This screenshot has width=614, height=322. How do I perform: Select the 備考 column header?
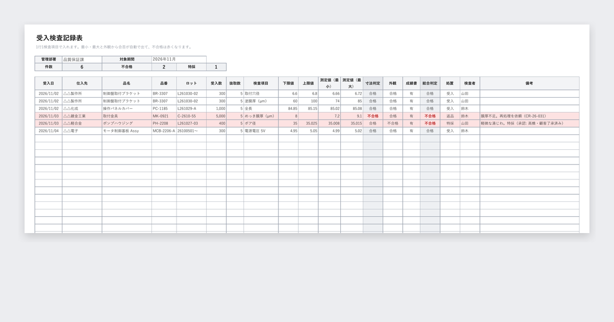[529, 83]
